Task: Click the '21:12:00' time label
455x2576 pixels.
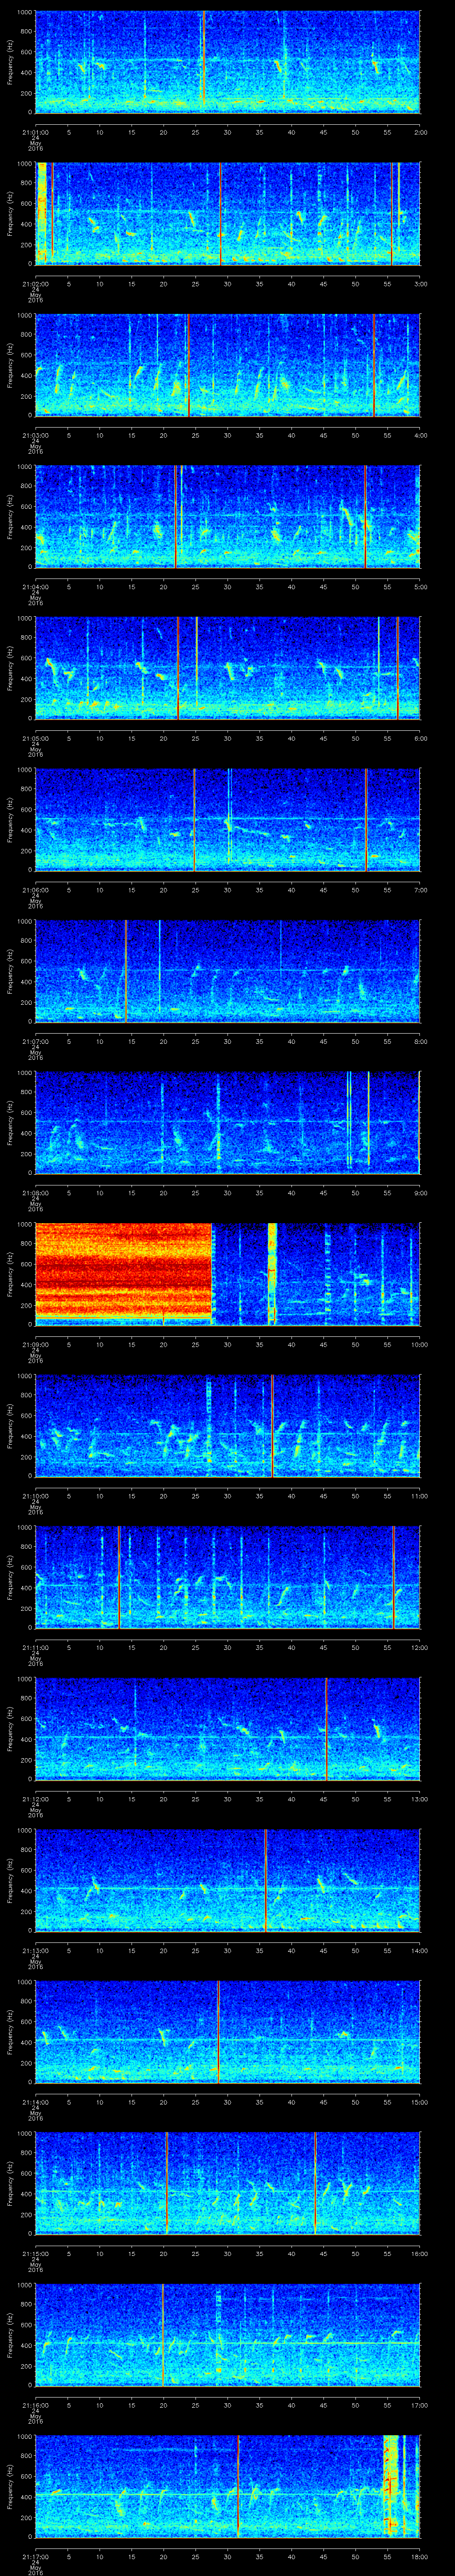Action: pyautogui.click(x=35, y=1799)
